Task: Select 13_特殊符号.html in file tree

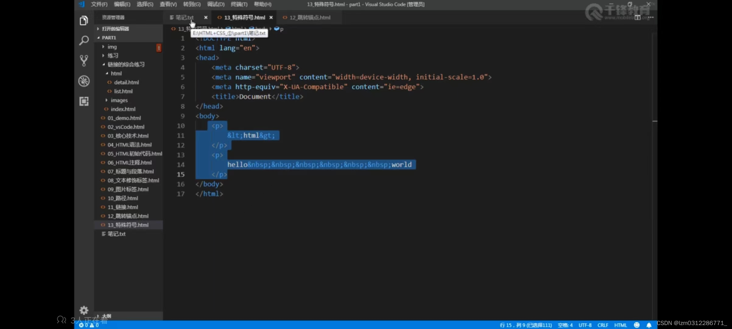Action: 128,225
